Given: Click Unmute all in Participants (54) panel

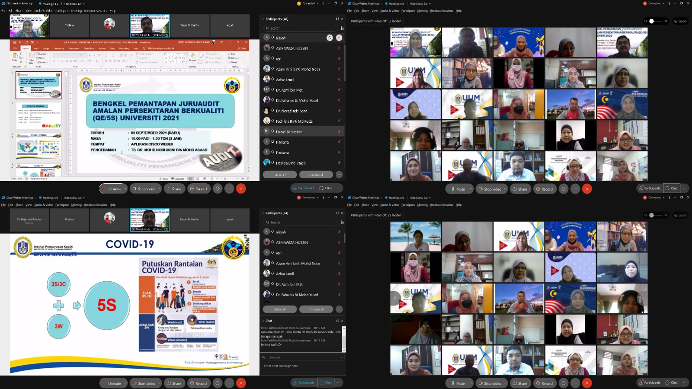Looking at the screenshot, I should (x=316, y=309).
